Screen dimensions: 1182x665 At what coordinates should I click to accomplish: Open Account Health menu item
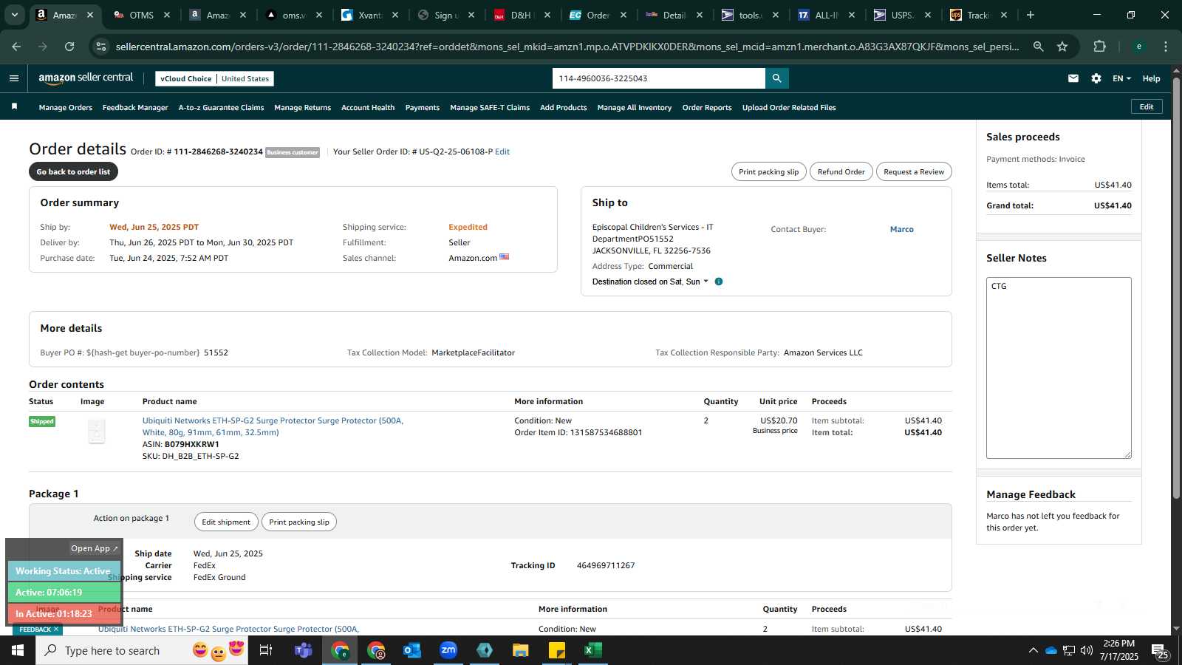(368, 107)
